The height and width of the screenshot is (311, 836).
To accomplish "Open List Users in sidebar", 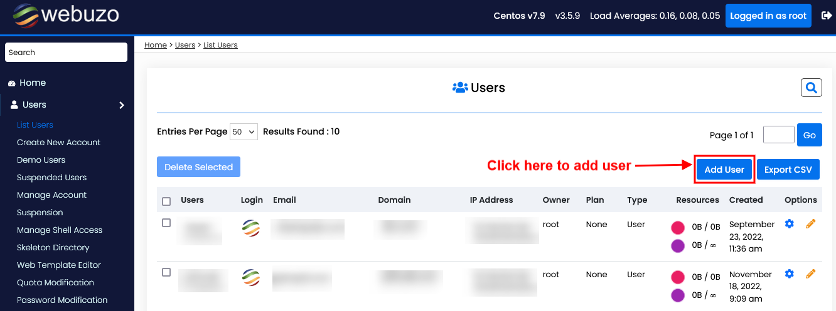I will pos(35,125).
